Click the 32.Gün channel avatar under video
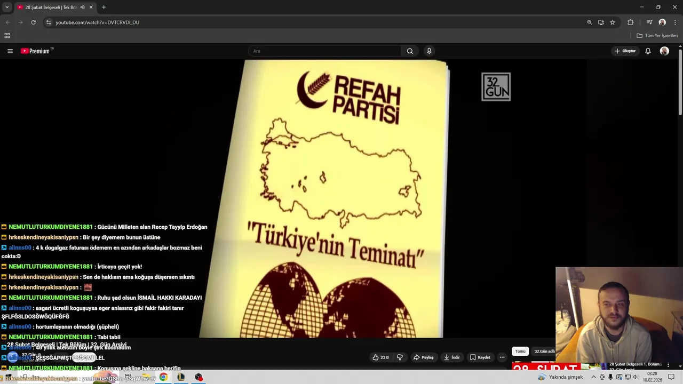Viewport: 683px width, 384px height. pos(12,357)
